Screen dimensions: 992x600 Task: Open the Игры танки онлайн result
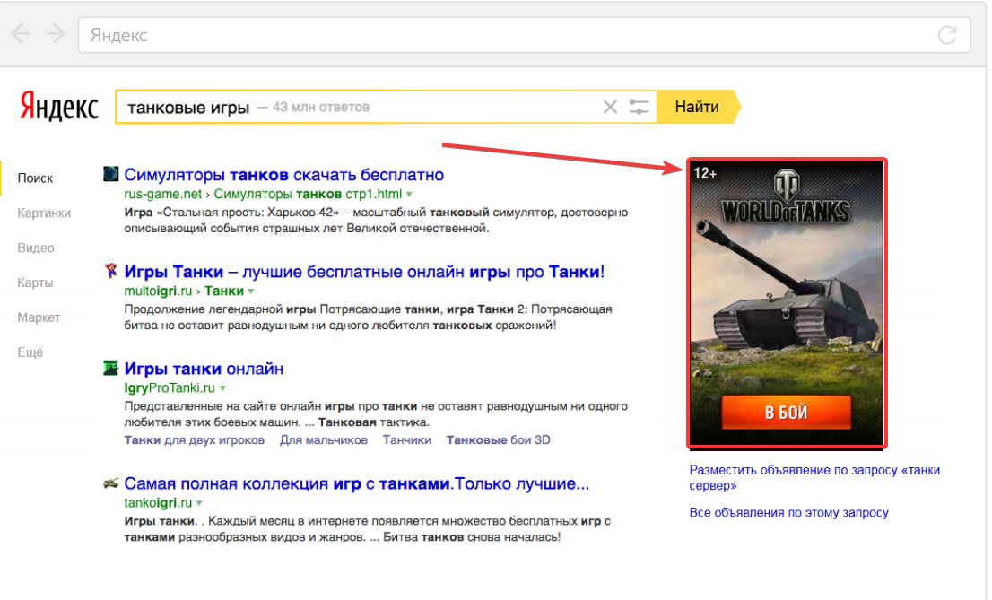tap(204, 369)
